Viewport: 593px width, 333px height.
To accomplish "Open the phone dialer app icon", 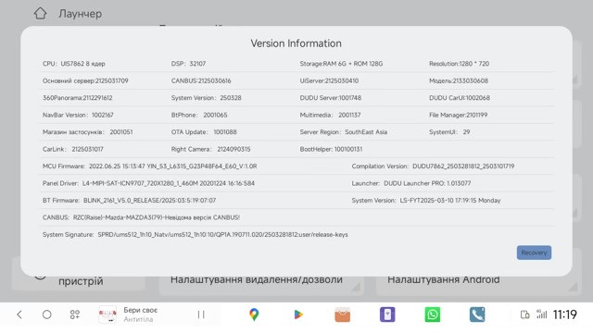I will point(477,314).
